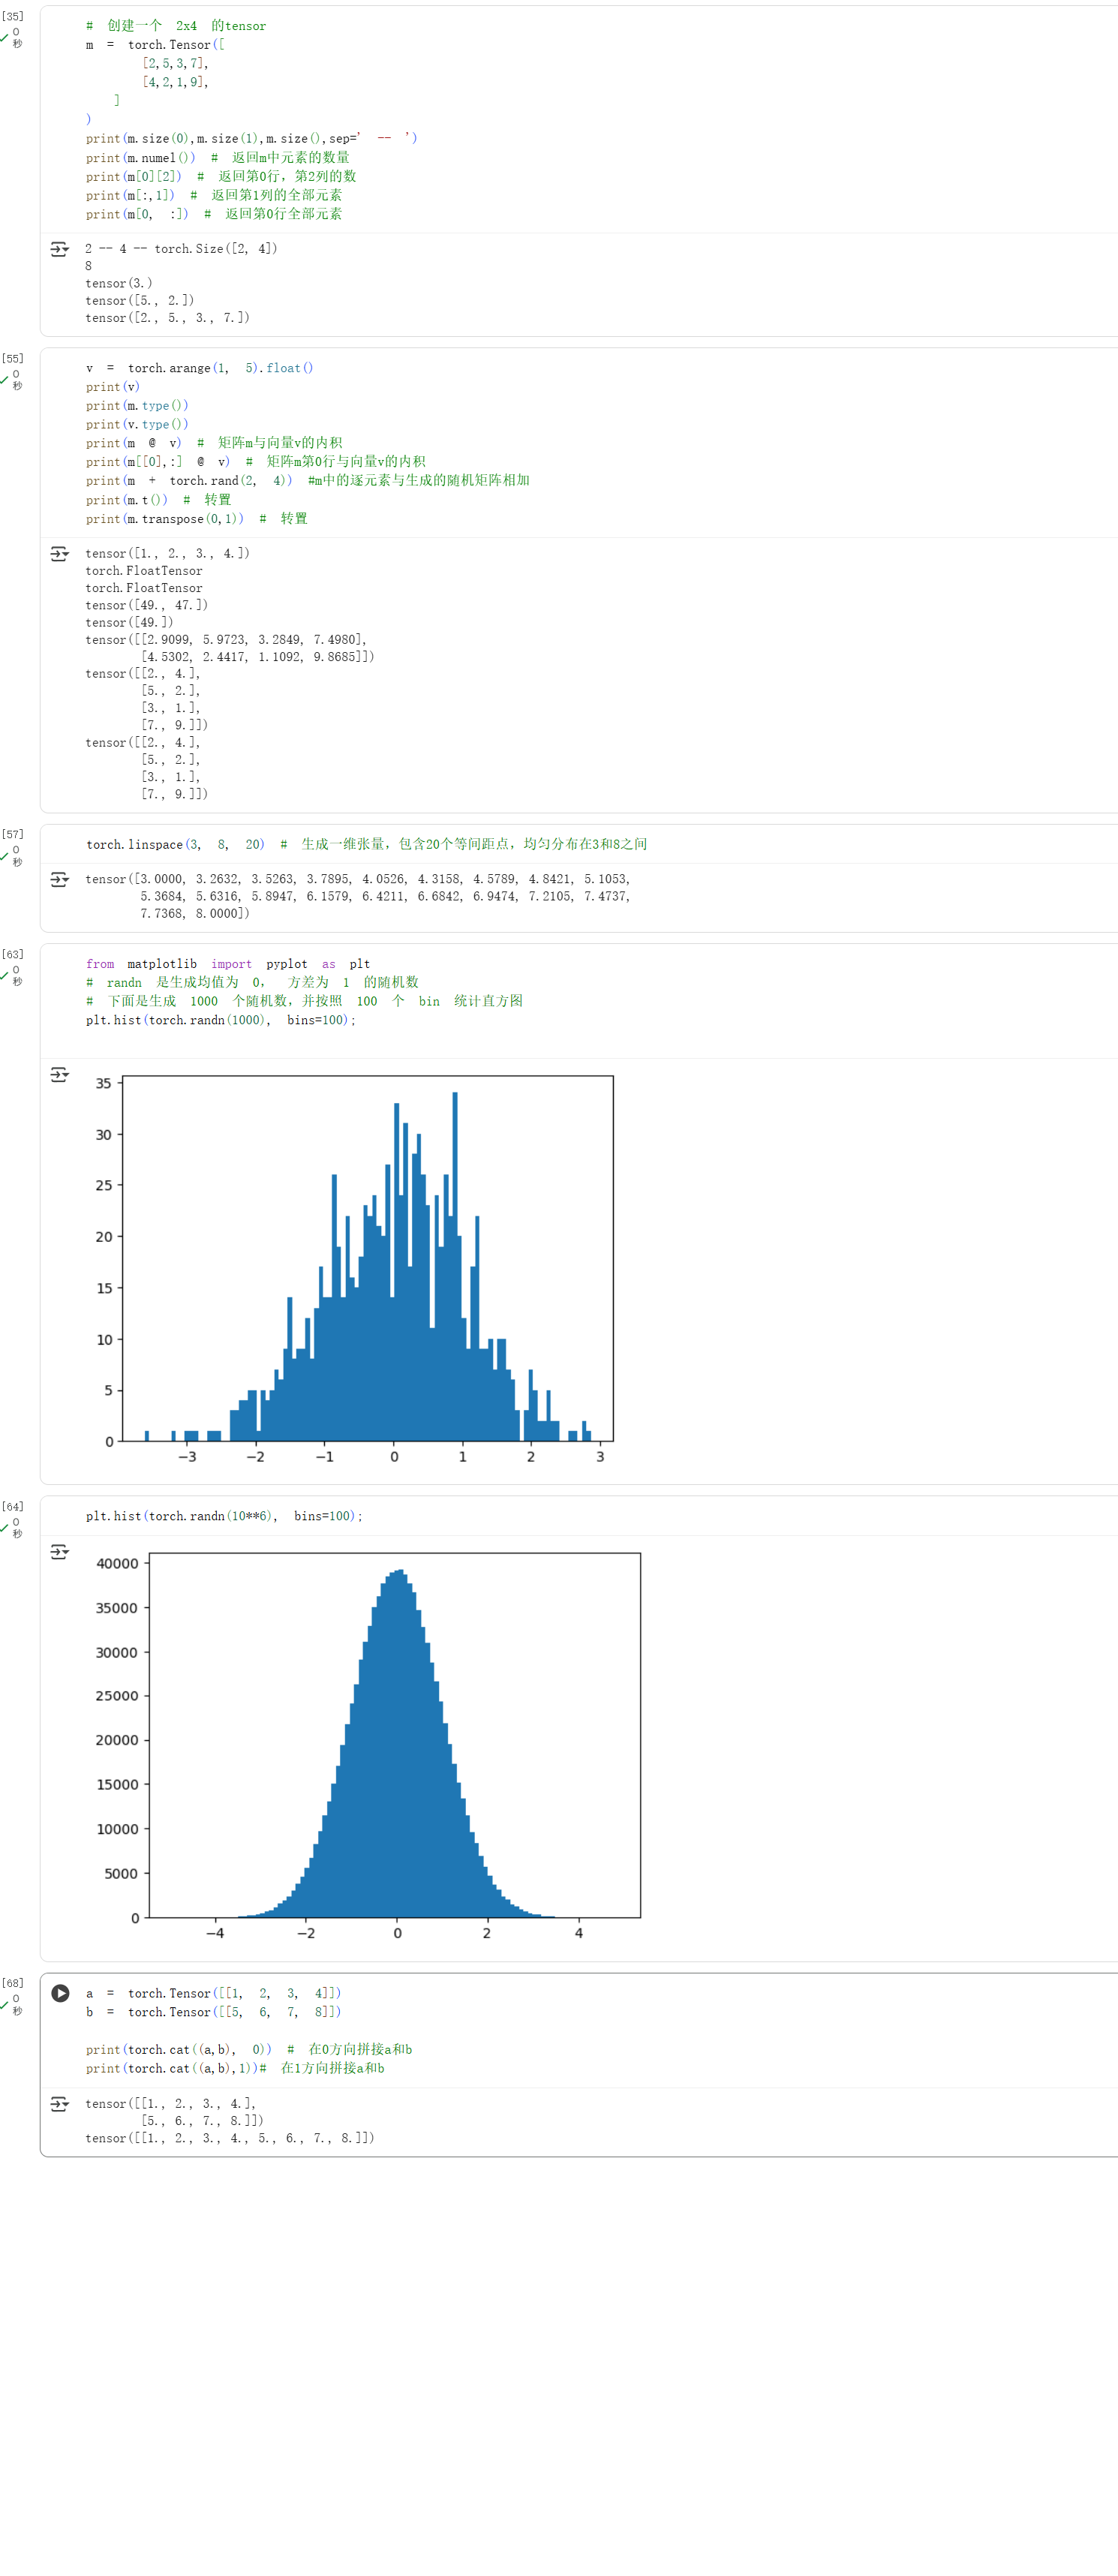The height and width of the screenshot is (2576, 1118).
Task: Toggle output of the 2x4 tensor cell
Action: click(59, 249)
